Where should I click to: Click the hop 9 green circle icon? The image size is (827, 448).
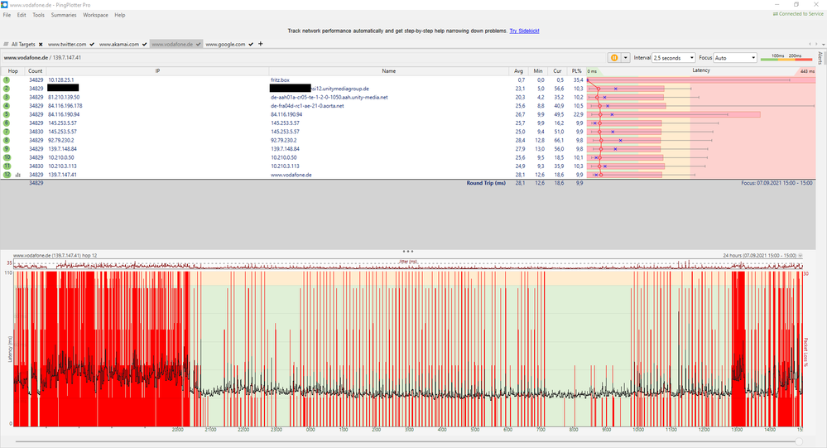(x=7, y=149)
